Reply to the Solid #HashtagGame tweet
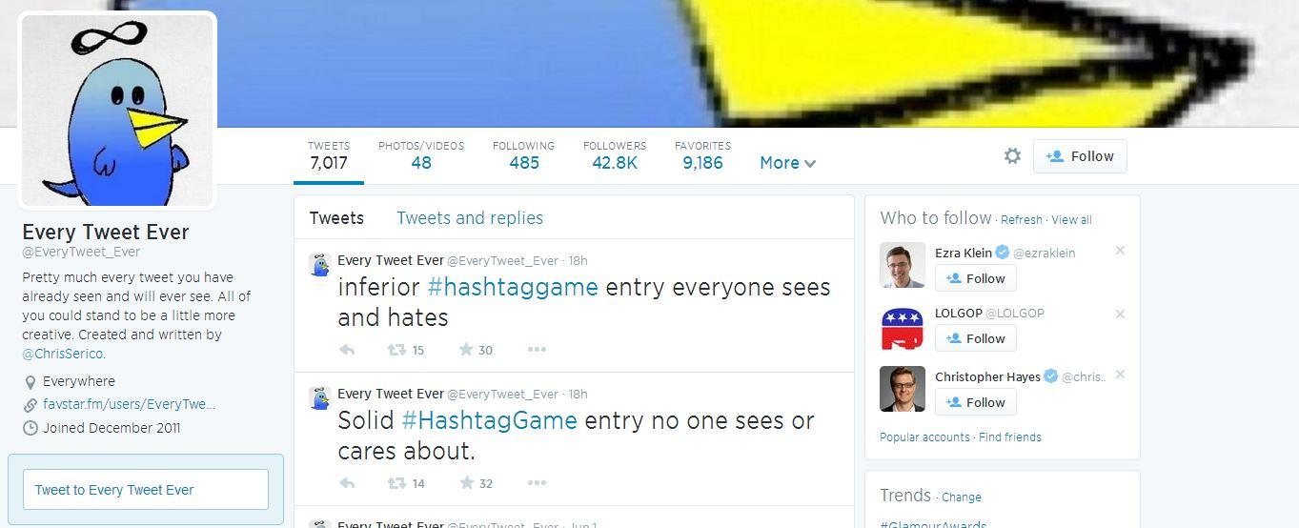Image resolution: width=1299 pixels, height=528 pixels. click(347, 483)
